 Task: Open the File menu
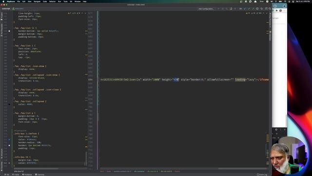click(19, 1)
